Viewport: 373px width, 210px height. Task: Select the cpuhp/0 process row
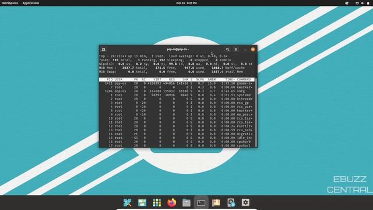click(x=177, y=142)
